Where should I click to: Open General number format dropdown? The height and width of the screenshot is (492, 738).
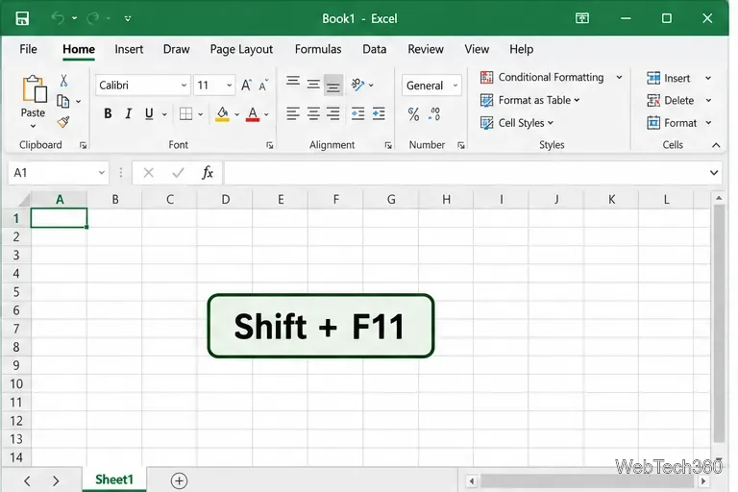pyautogui.click(x=431, y=86)
